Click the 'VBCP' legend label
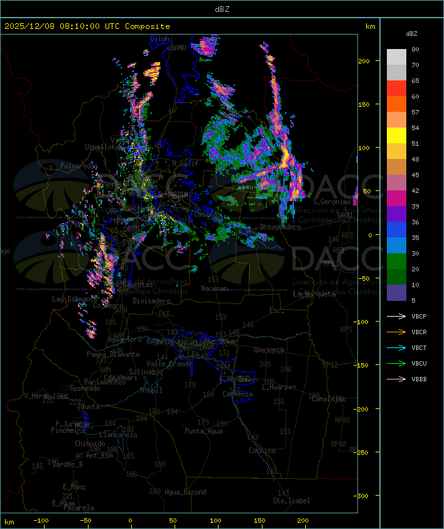 [x=419, y=317]
